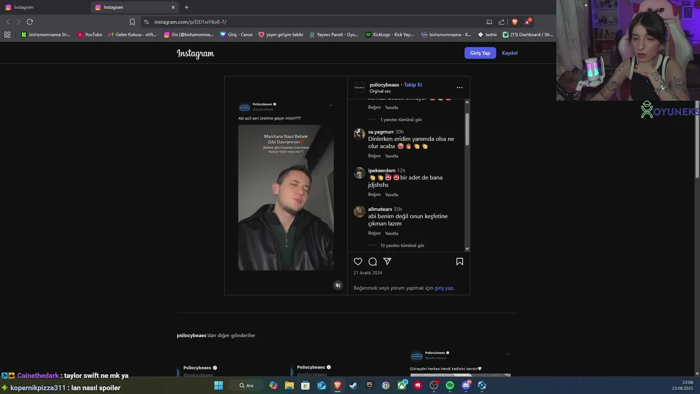Like allmatears's comment via Beğen
This screenshot has width=700, height=394.
click(x=374, y=234)
